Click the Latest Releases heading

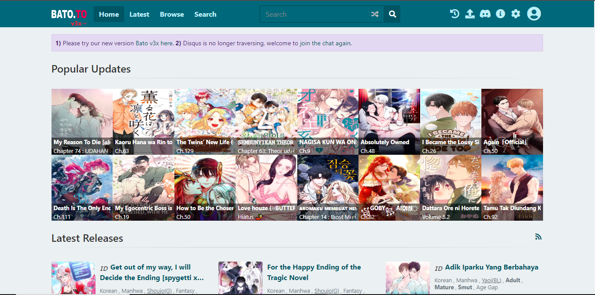point(87,238)
